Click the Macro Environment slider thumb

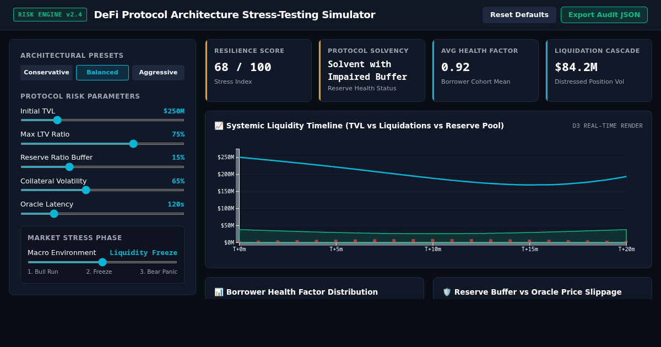coord(102,262)
